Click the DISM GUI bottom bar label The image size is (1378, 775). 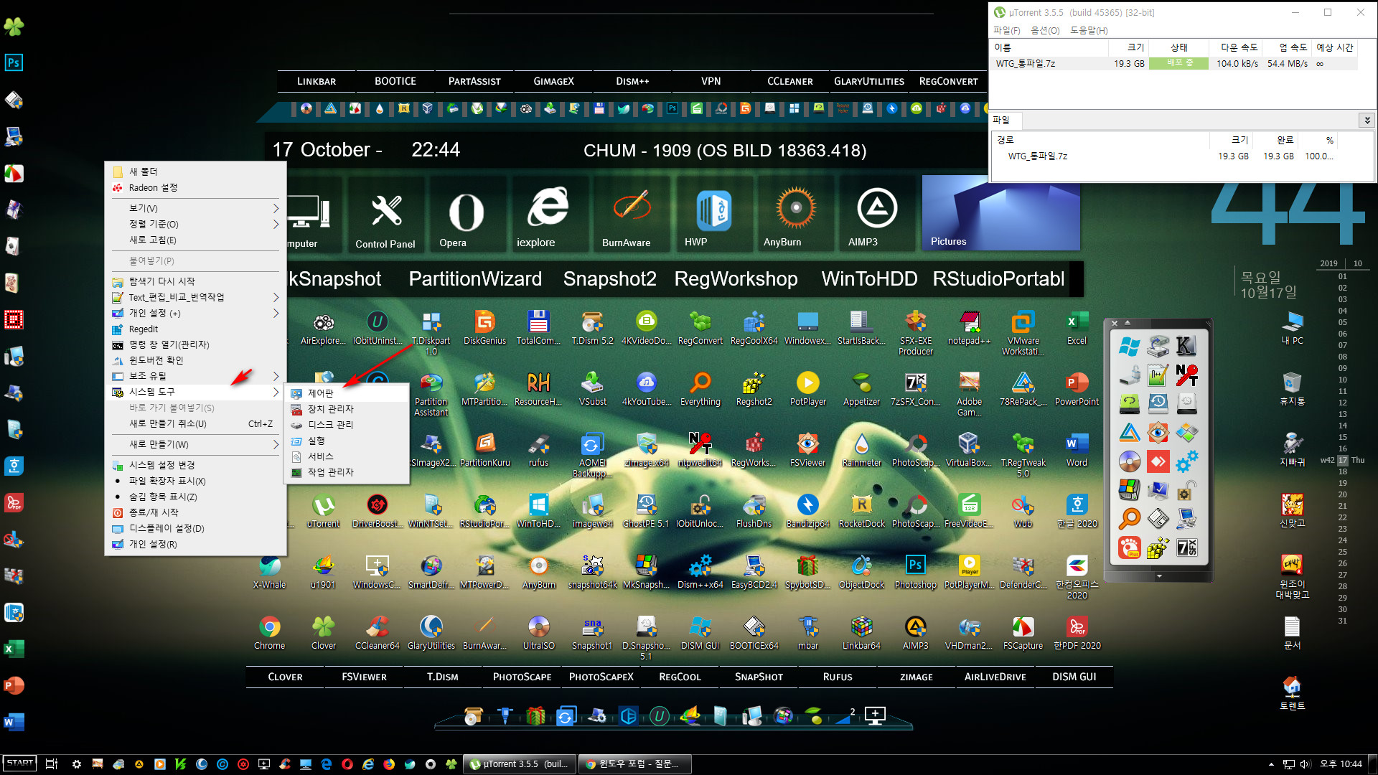coord(1074,677)
